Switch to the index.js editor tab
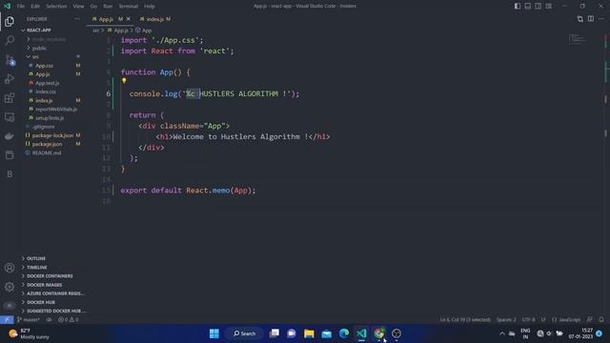This screenshot has height=343, width=610. point(154,19)
